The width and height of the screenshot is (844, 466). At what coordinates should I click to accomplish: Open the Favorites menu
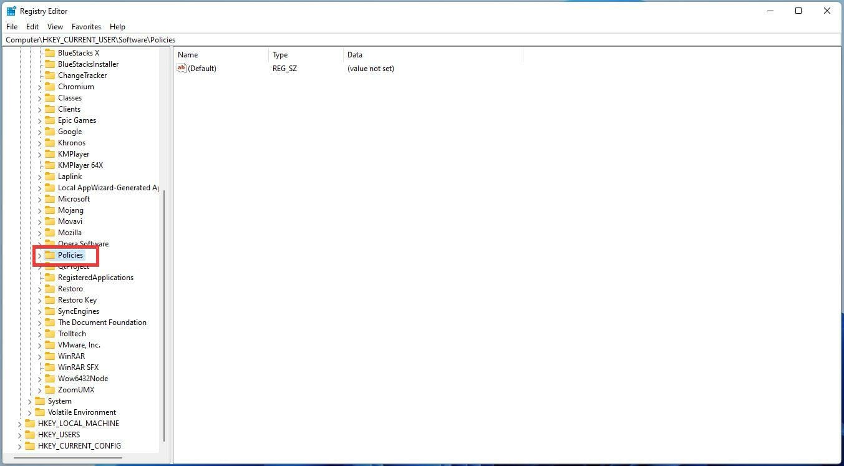click(86, 26)
